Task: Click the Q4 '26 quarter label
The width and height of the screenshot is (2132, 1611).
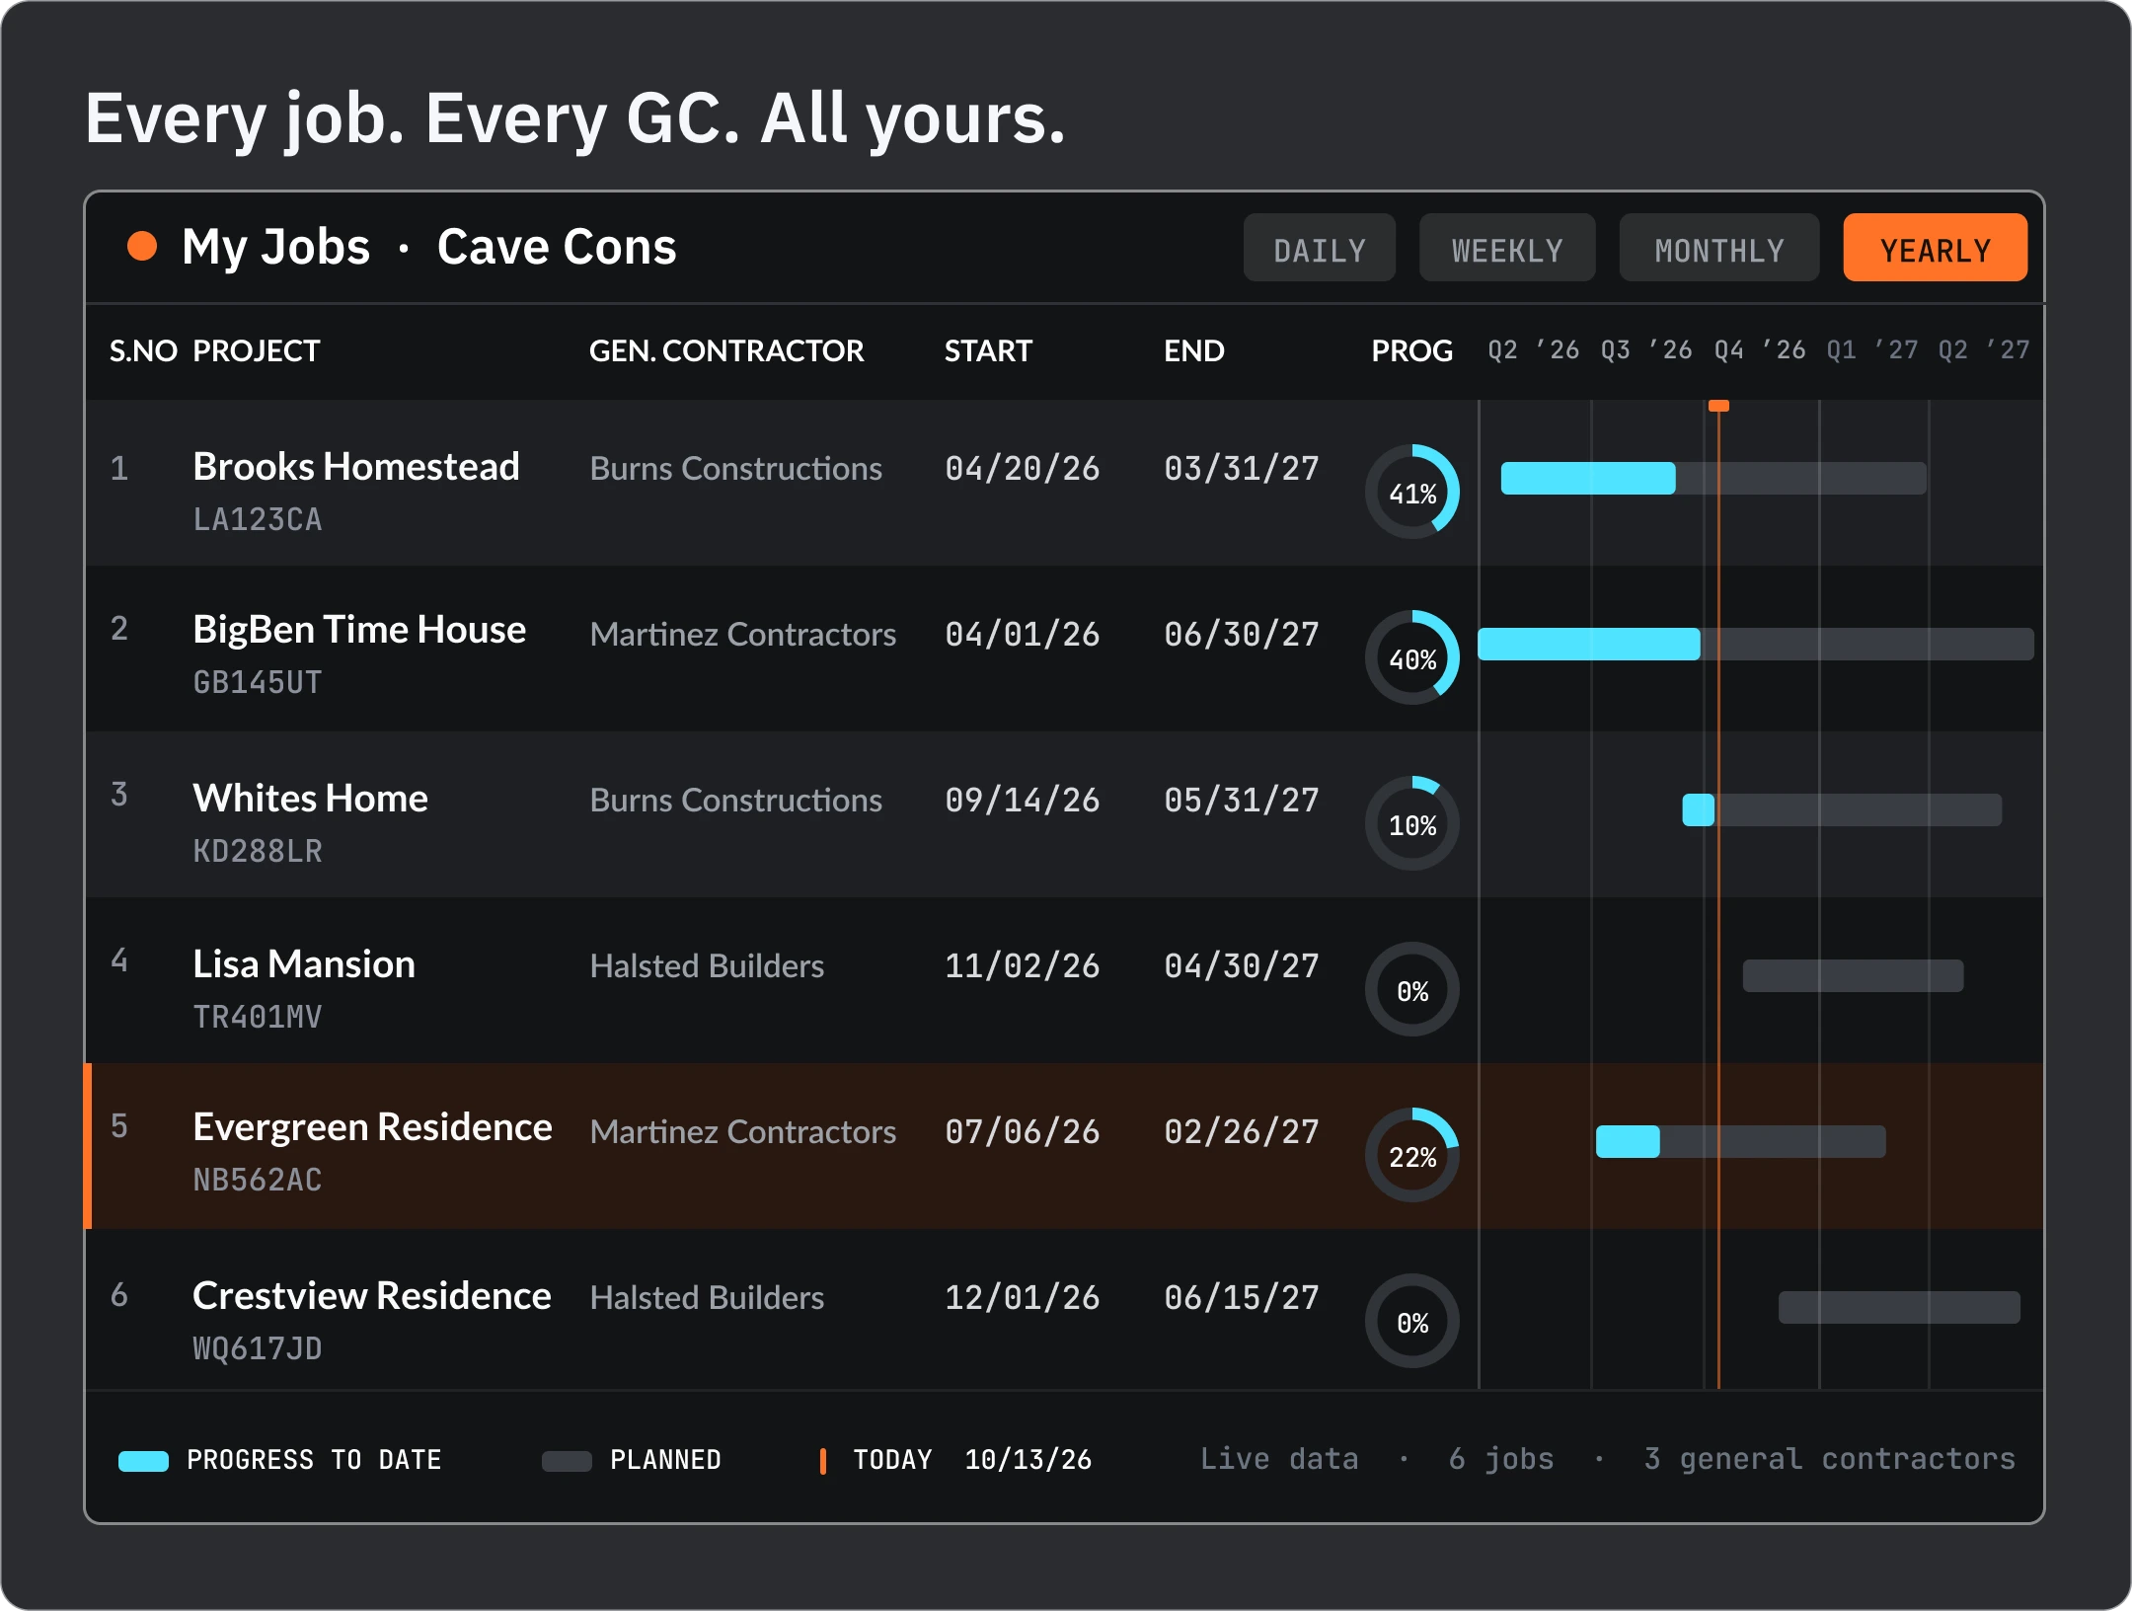Action: coord(1759,349)
